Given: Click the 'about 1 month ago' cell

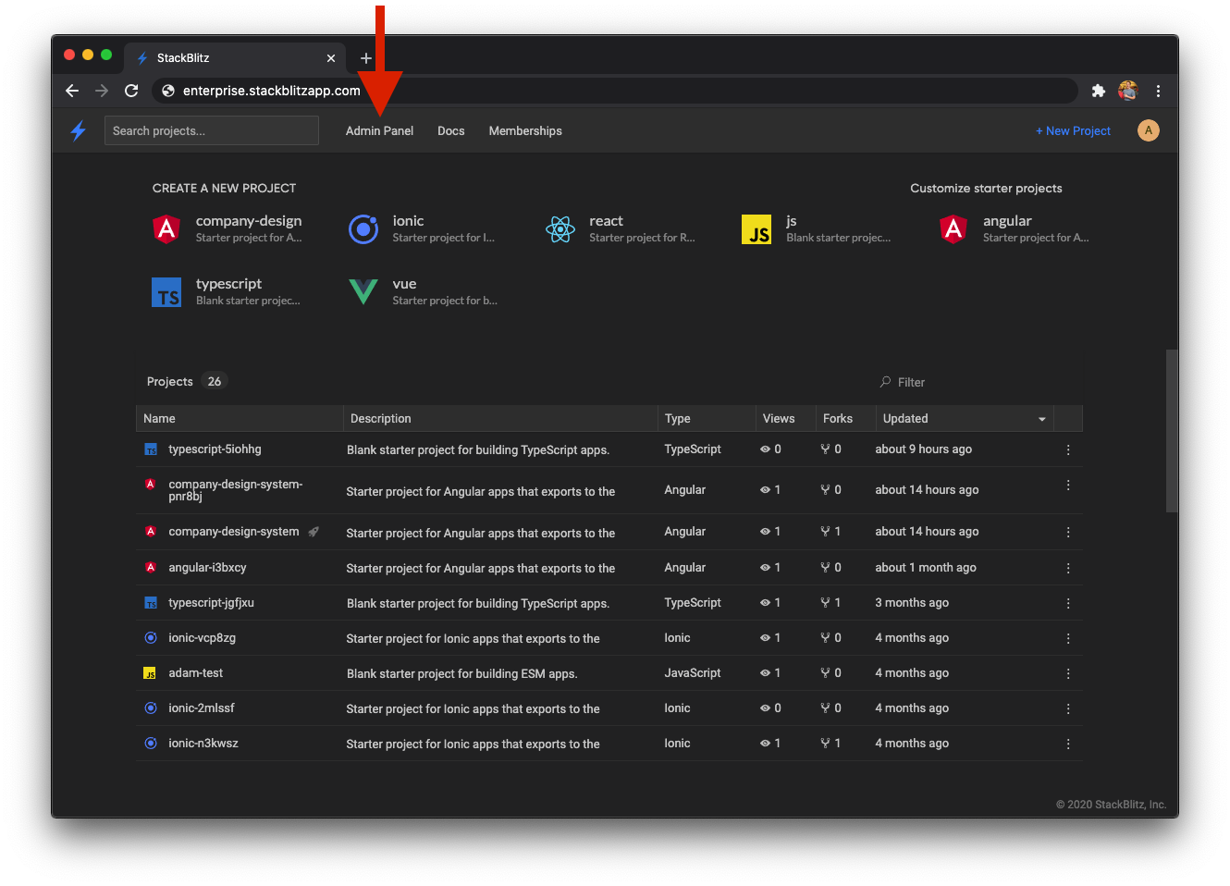Looking at the screenshot, I should pyautogui.click(x=926, y=568).
